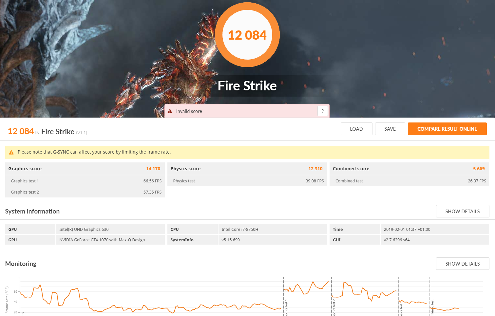
Task: Click the LOAD button
Action: 356,129
